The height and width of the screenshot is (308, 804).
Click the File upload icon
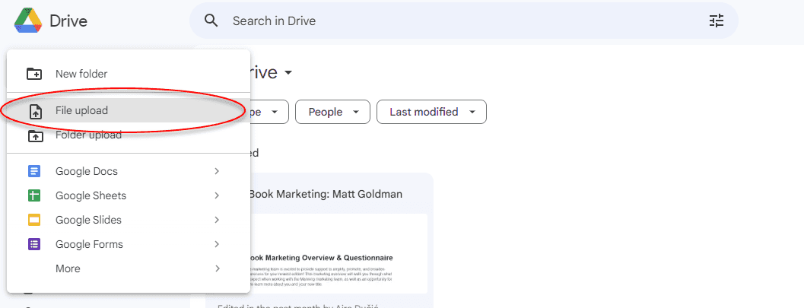point(34,111)
